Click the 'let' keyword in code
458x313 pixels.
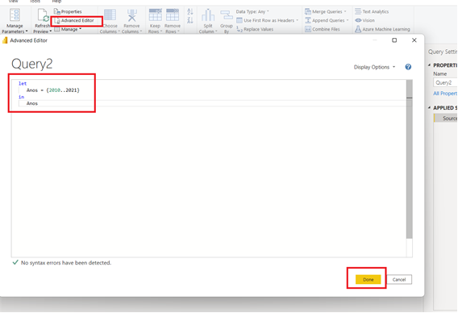pos(23,84)
